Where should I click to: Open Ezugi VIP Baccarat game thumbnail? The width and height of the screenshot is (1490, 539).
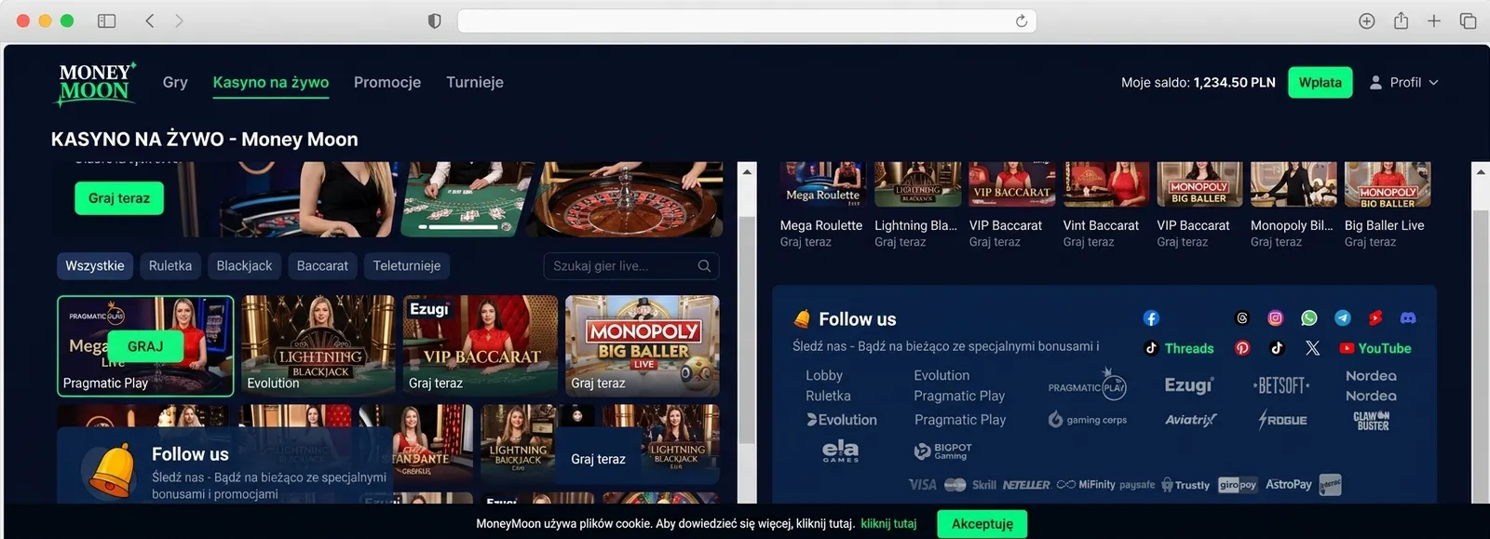481,345
